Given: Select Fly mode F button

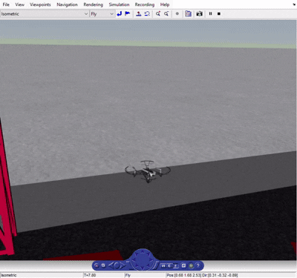Looking at the screenshot, I should click(x=176, y=266).
